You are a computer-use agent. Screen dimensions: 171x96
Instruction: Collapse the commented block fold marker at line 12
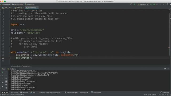point(10,38)
